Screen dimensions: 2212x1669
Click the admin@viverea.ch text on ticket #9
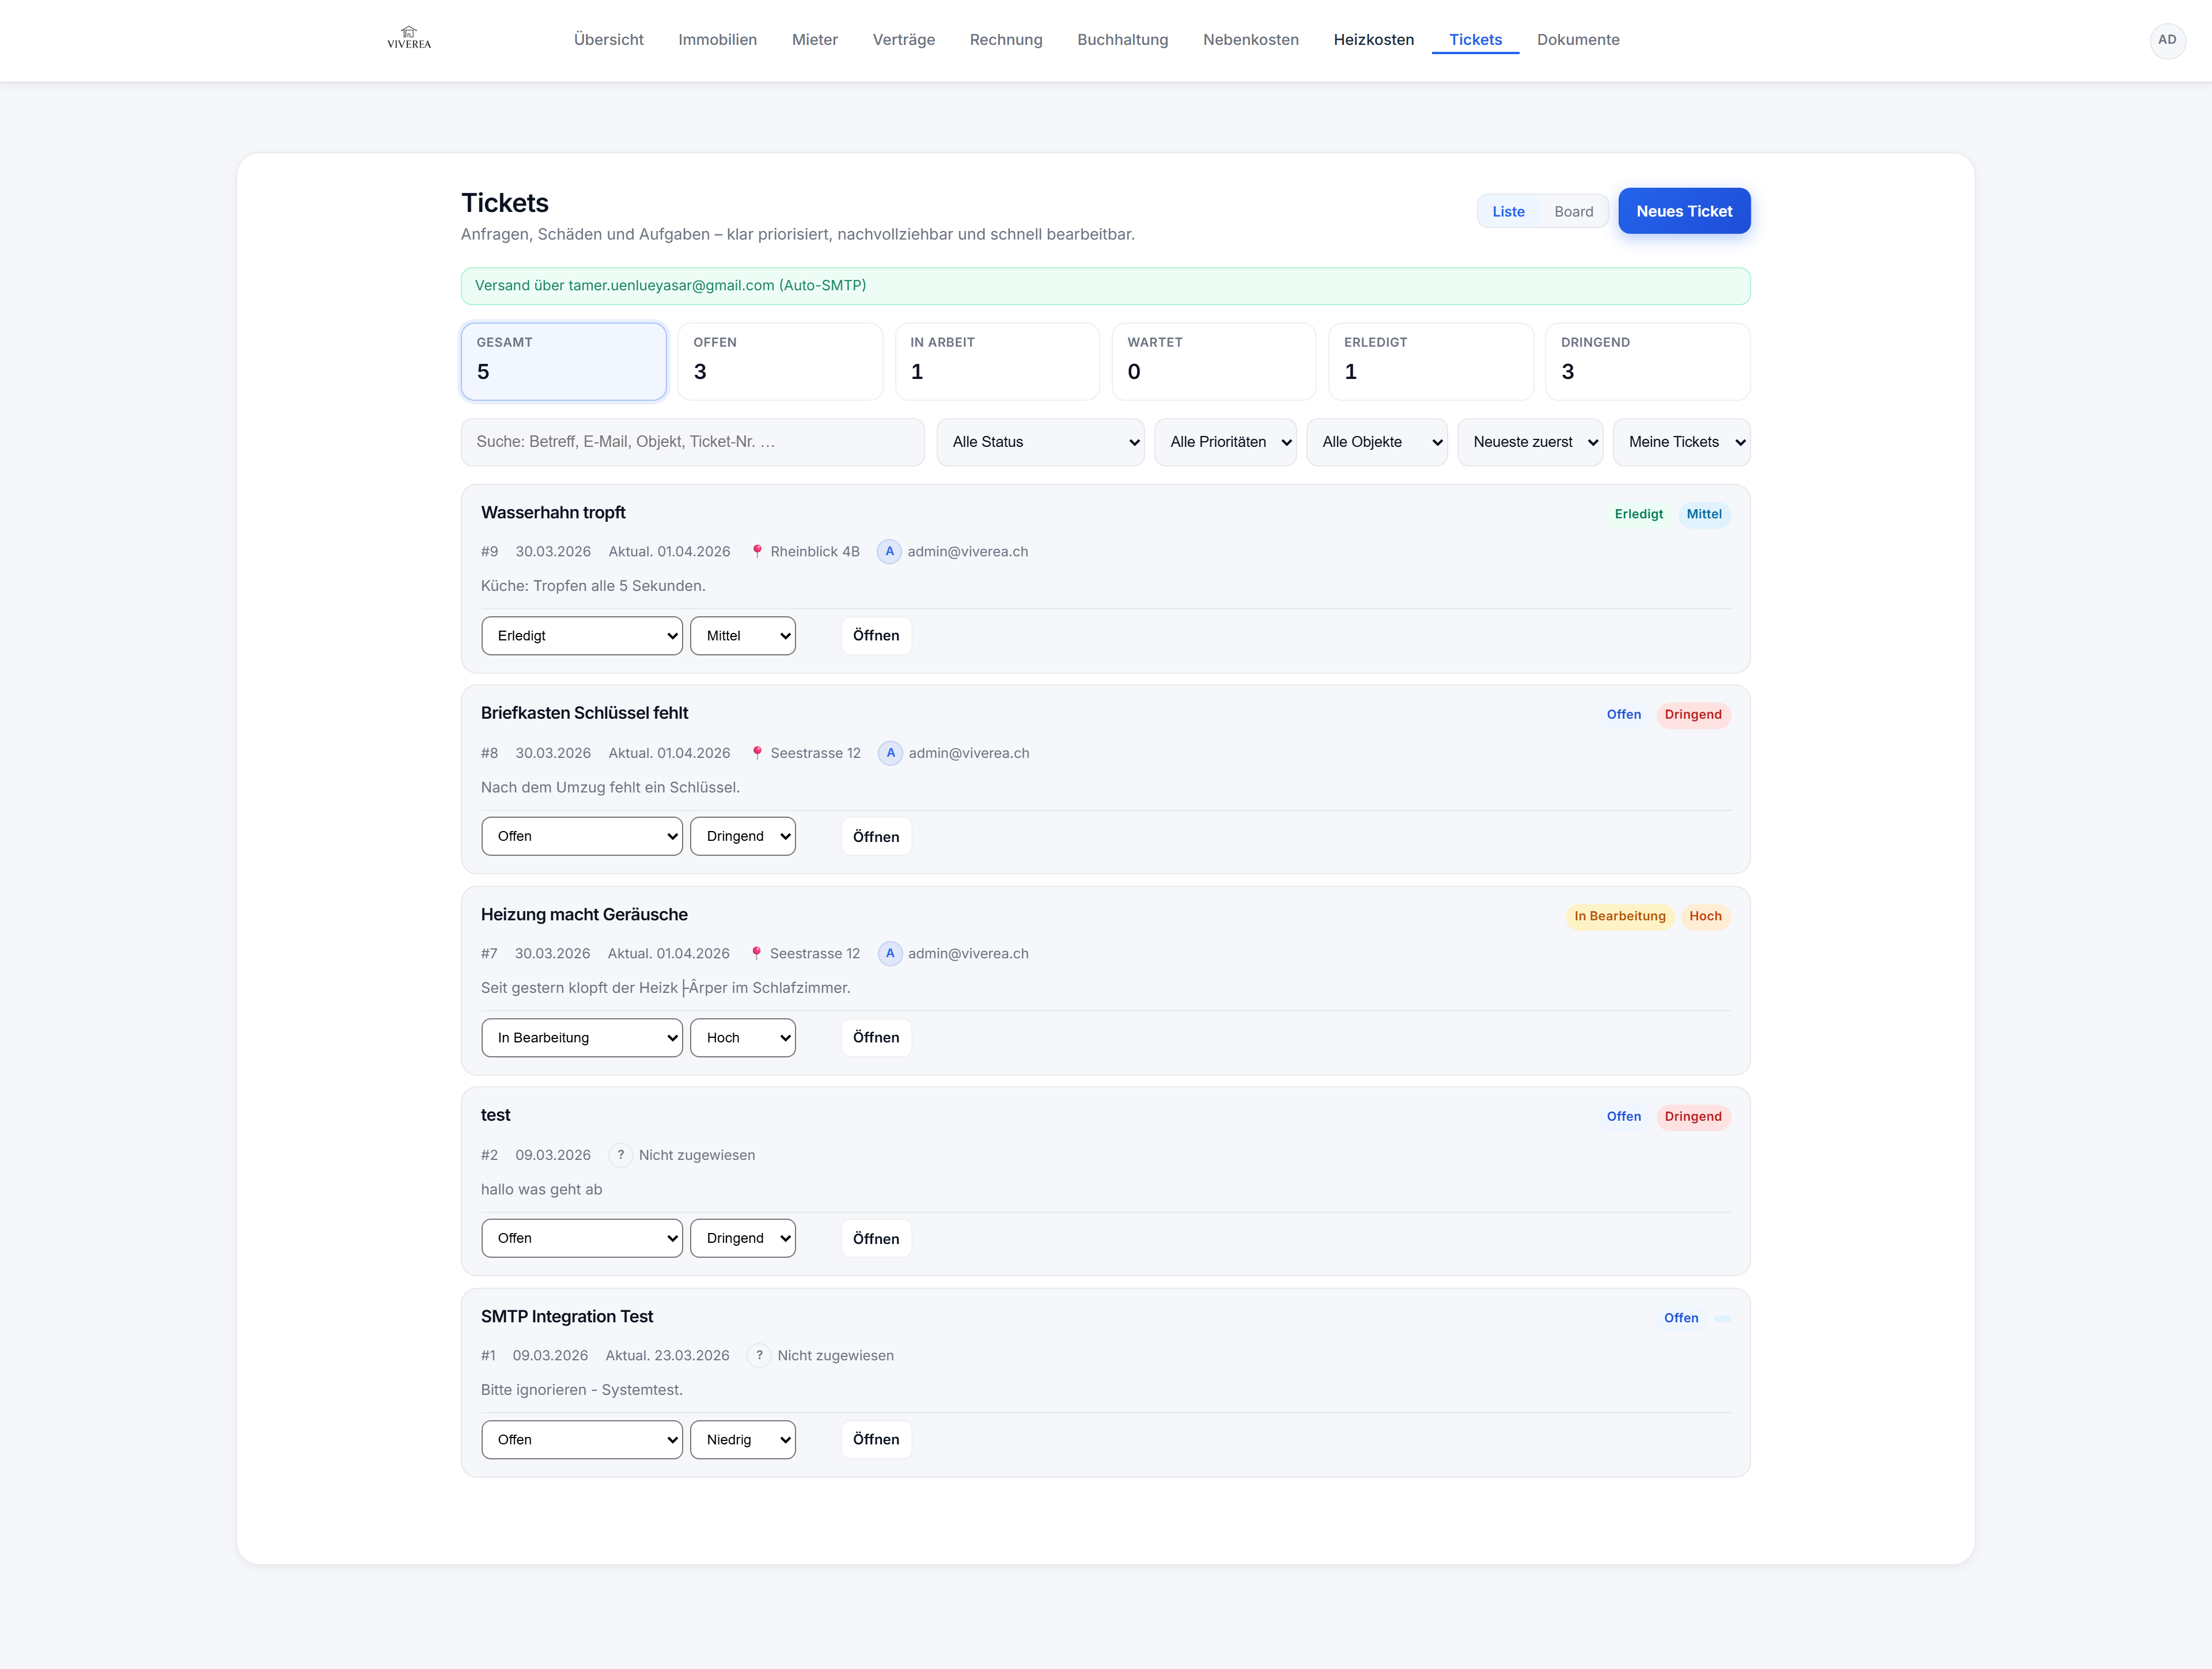(x=967, y=552)
